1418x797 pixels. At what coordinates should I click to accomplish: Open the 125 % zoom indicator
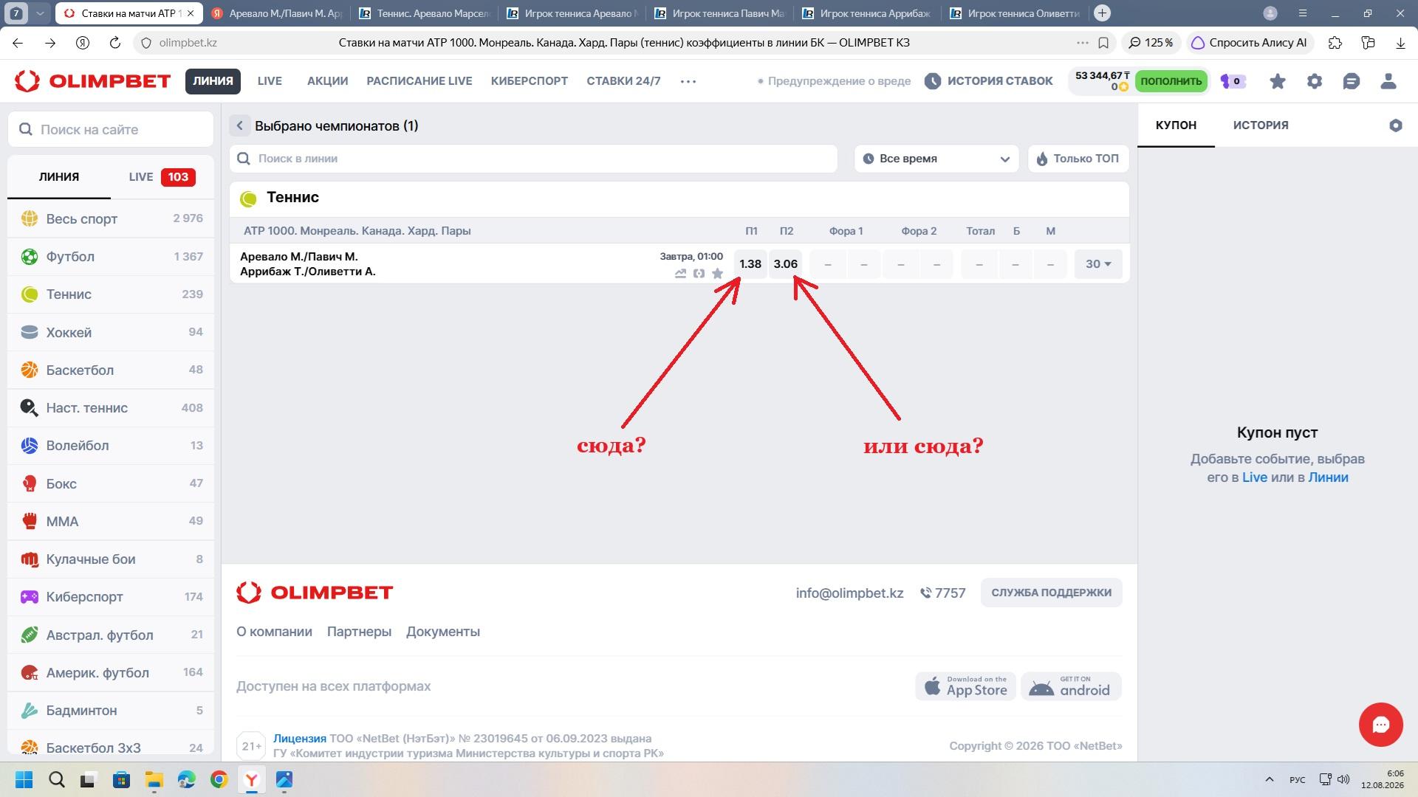[x=1151, y=43]
